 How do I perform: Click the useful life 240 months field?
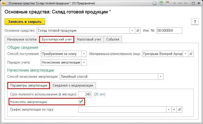(x=85, y=94)
